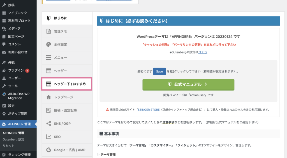Viewport: 287px width, 158px height.
Task: Click the beginner mark icon beside はじめに tab
Action: [x=48, y=18]
